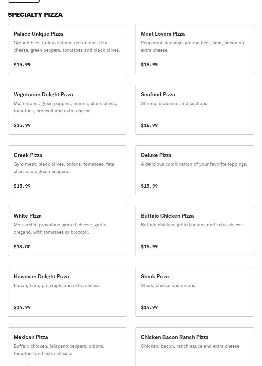The width and height of the screenshot is (262, 366).
Task: Click the "Bacon, ham, pineapple" description text
Action: 57,285
